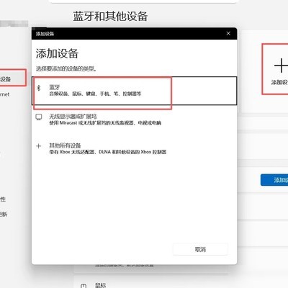Viewport: 288px width, 288px height.
Task: Click the 蓝牙和其他设备 page heading
Action: coord(110,17)
